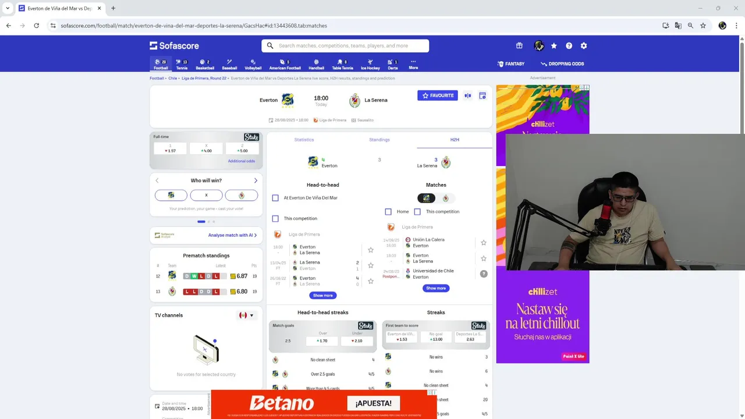Open Additional odds link
The height and width of the screenshot is (419, 745).
click(x=242, y=161)
